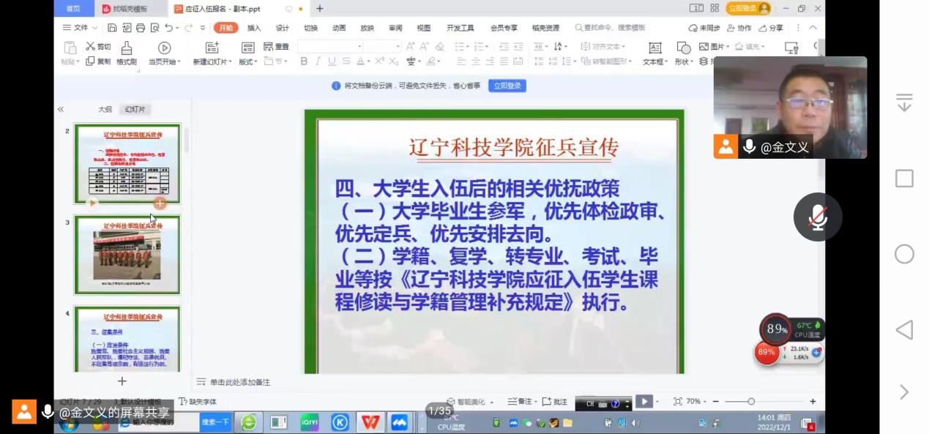Select the Format Painter (格式刷) brush
Viewport: 929px width, 434px height.
pos(126,48)
